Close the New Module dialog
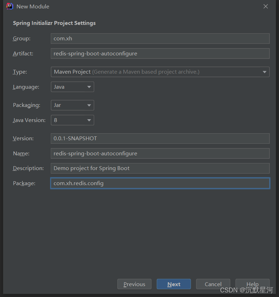This screenshot has height=297, width=279. [x=266, y=6]
